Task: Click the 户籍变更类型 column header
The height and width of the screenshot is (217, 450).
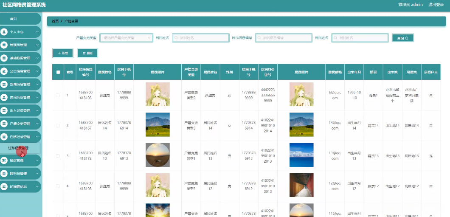Action: click(191, 72)
